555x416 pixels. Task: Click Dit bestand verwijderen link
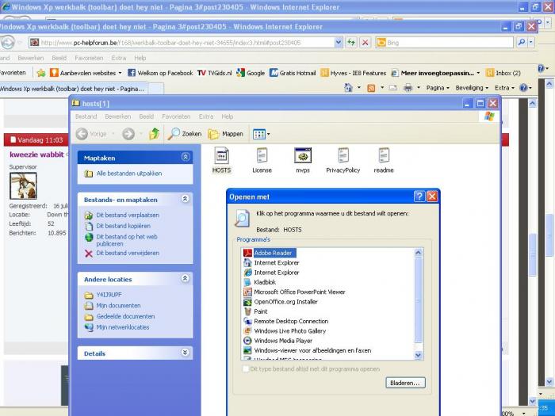[x=128, y=254]
